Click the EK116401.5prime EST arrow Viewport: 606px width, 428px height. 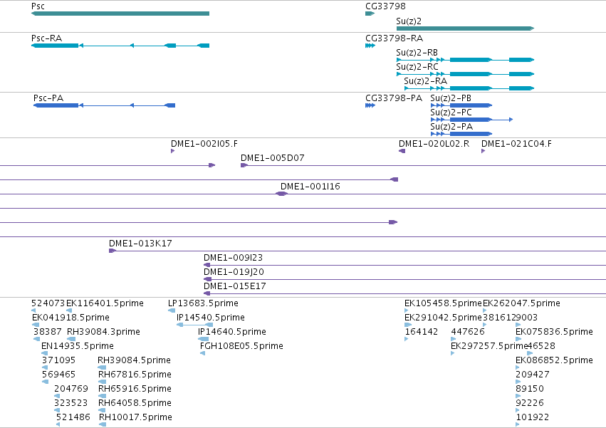click(69, 310)
